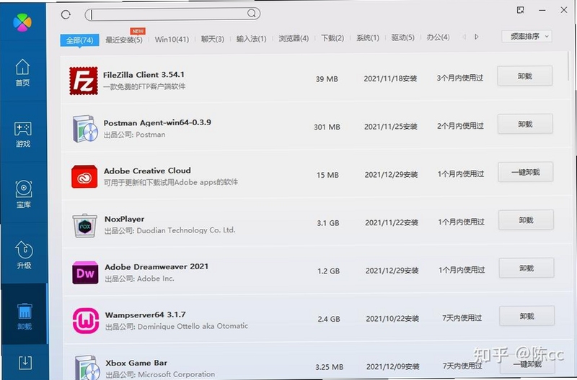Click the 2021/11/18安装 date for FileZilla
The image size is (577, 380).
[390, 78]
